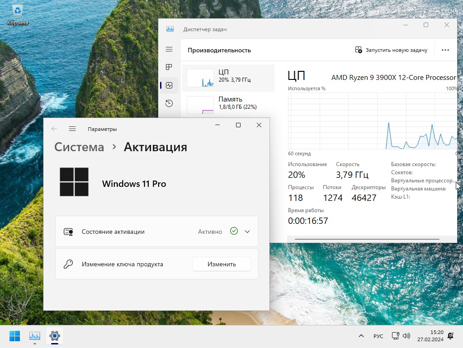This screenshot has height=348, width=463.
Task: Click the 'Базовая скорость:' label
Action: [x=413, y=164]
